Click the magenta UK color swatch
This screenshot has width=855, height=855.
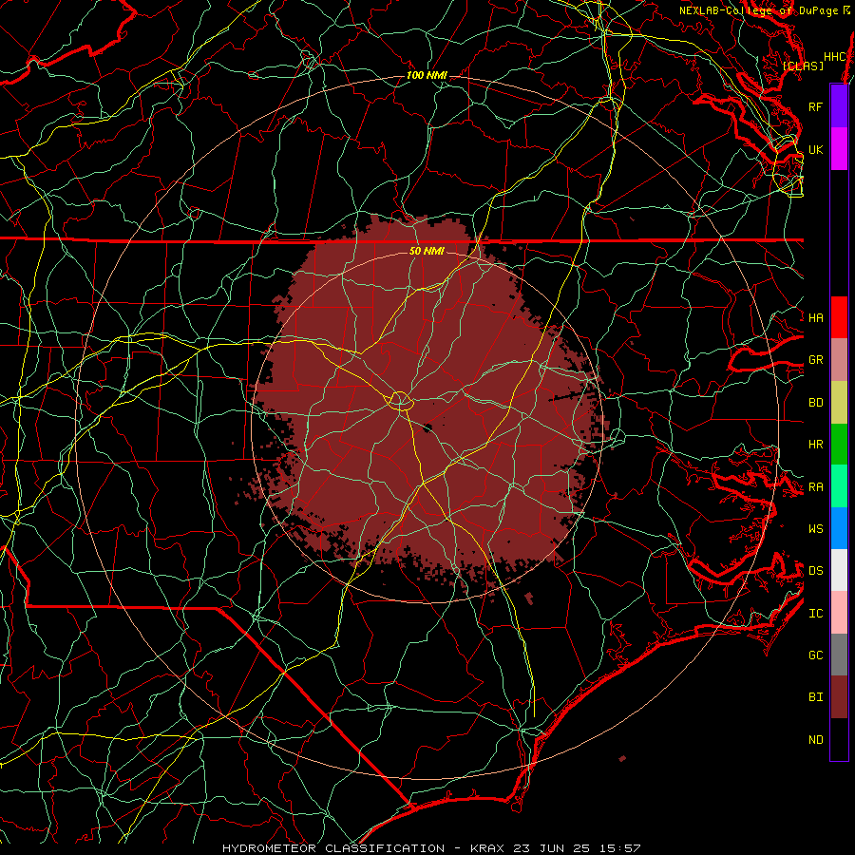[839, 149]
